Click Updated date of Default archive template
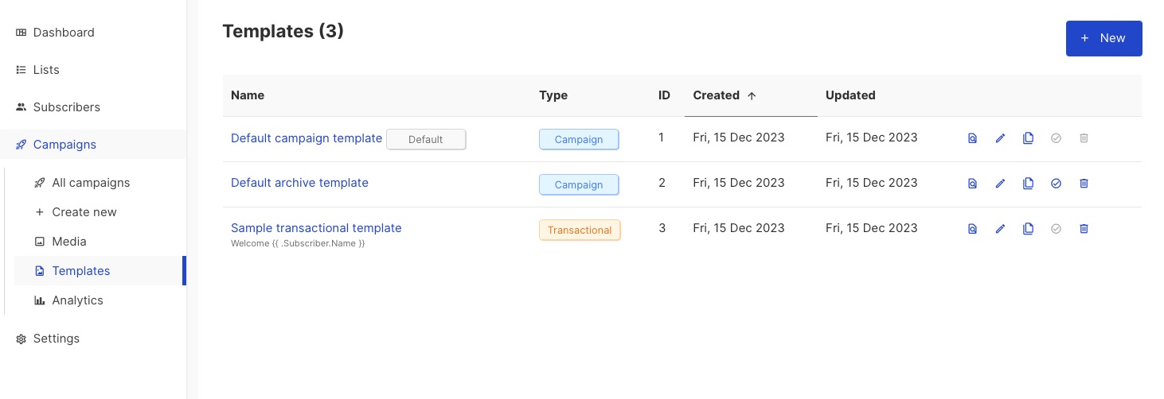The height and width of the screenshot is (399, 1164). coord(872,183)
